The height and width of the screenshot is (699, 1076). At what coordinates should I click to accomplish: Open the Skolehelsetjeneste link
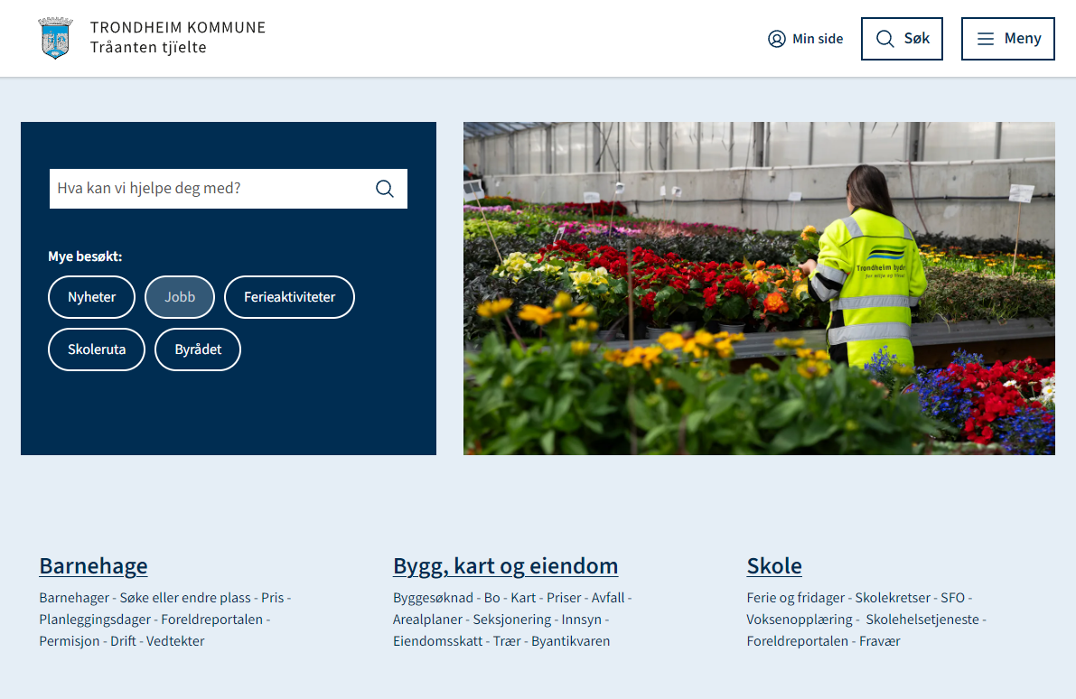(922, 620)
